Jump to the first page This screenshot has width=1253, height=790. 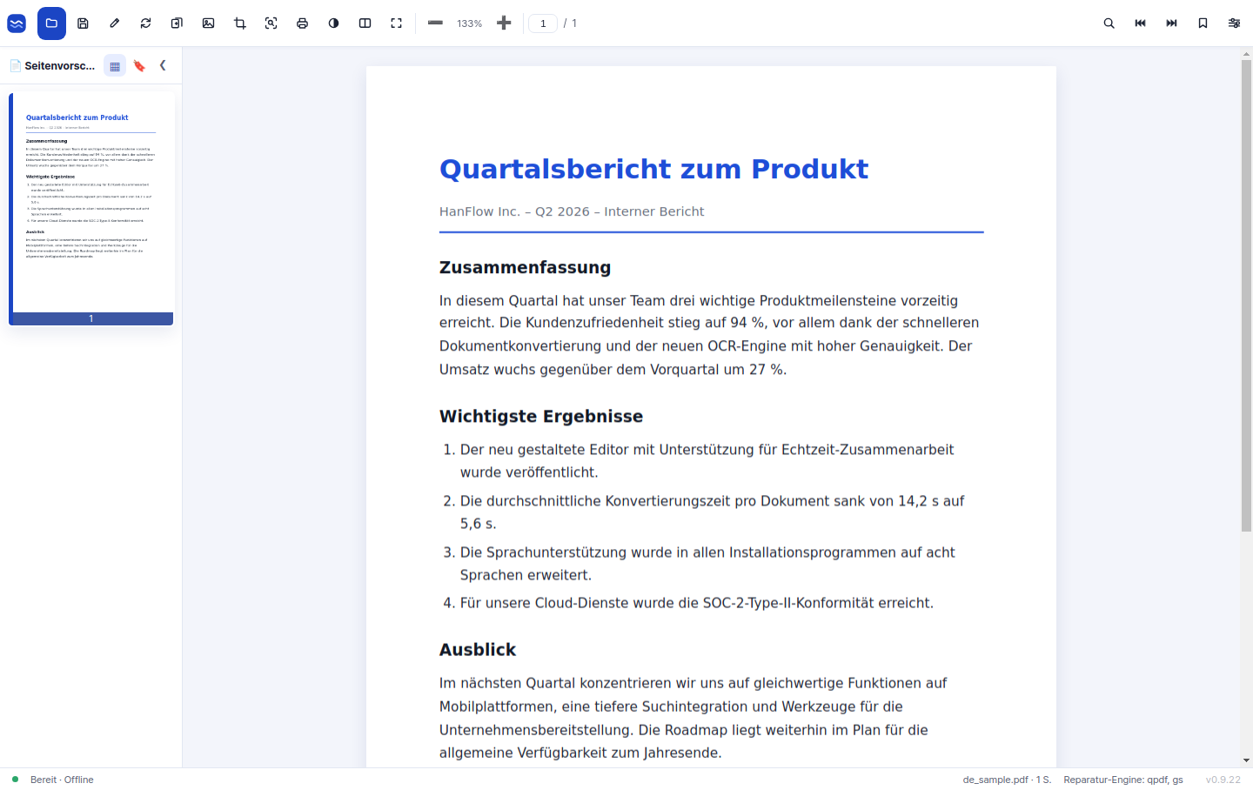click(x=1140, y=23)
